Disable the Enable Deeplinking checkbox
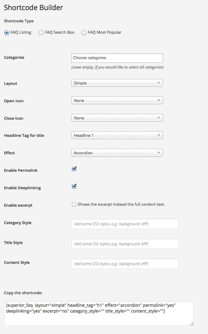 click(74, 186)
